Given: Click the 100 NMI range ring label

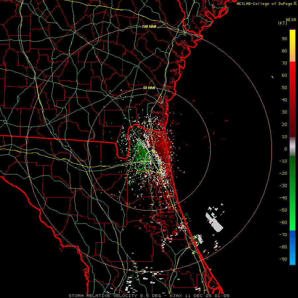Looking at the screenshot, I should click(149, 26).
